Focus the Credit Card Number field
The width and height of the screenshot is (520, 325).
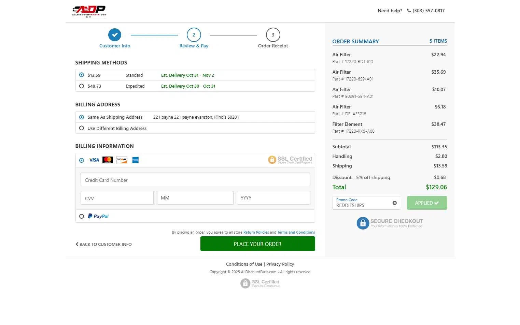coord(195,180)
